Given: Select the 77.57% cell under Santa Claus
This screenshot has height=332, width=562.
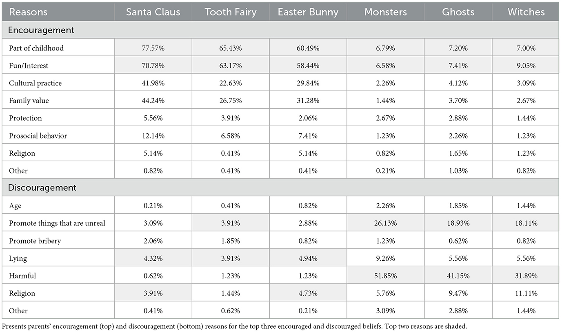Looking at the screenshot, I should [x=153, y=48].
